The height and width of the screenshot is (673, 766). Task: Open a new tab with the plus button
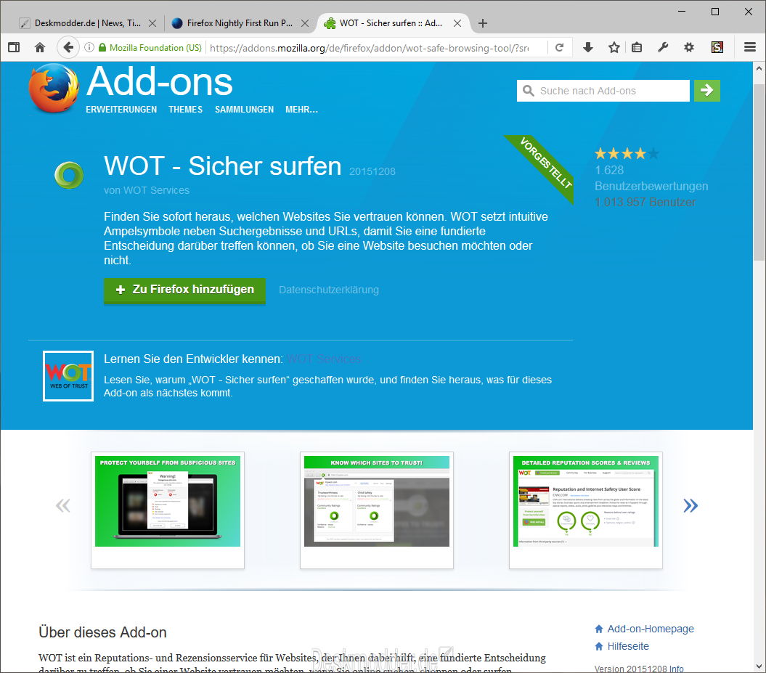click(x=483, y=23)
